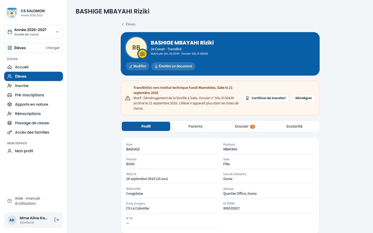This screenshot has height=233, width=373.
Task: Click the Congolaise nationality value
Action: click(135, 194)
